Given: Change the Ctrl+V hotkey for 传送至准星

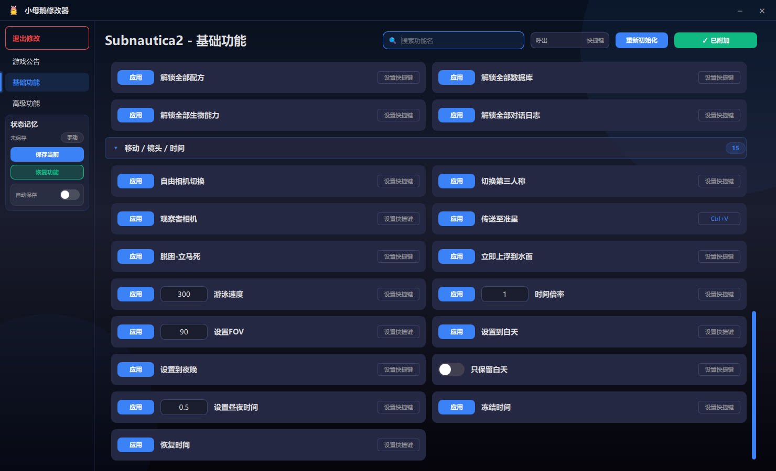Looking at the screenshot, I should pos(719,219).
